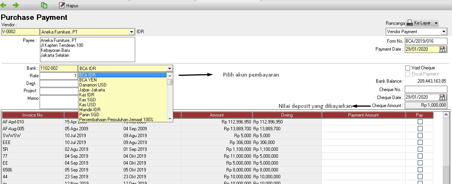The image size is (452, 184).
Task: Click the green back arrow icon
Action: tap(4, 5)
